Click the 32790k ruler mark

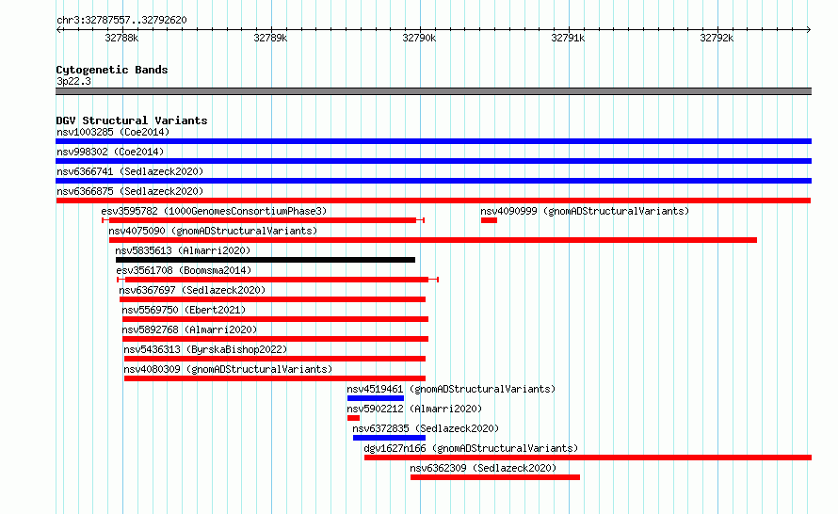419,38
